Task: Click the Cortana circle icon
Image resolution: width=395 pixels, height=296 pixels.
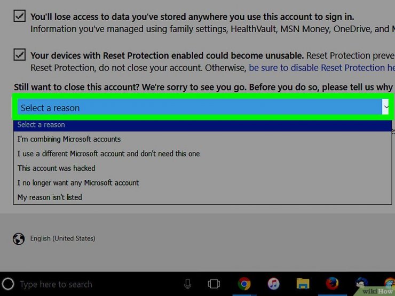Action: pyautogui.click(x=9, y=284)
